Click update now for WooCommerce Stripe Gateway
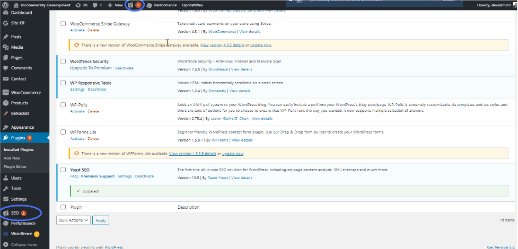Viewport: 518px width, 249px height. point(261,45)
